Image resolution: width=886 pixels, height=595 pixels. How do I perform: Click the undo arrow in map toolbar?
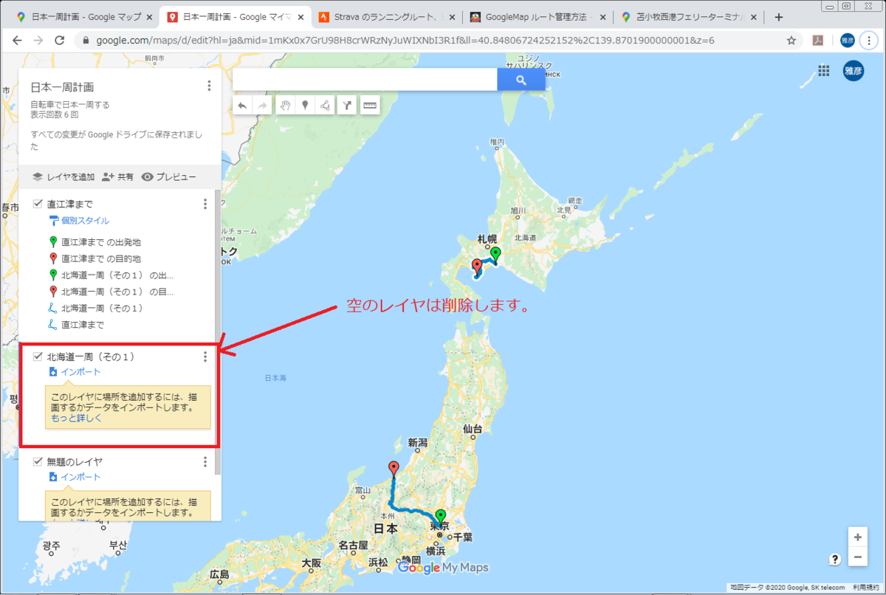tap(242, 106)
